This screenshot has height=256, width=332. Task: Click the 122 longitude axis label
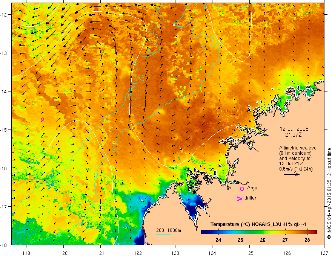(138, 253)
